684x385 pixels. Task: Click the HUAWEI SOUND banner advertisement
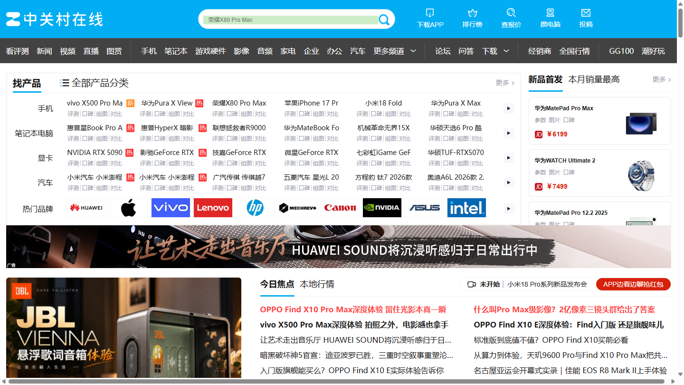[x=339, y=247]
